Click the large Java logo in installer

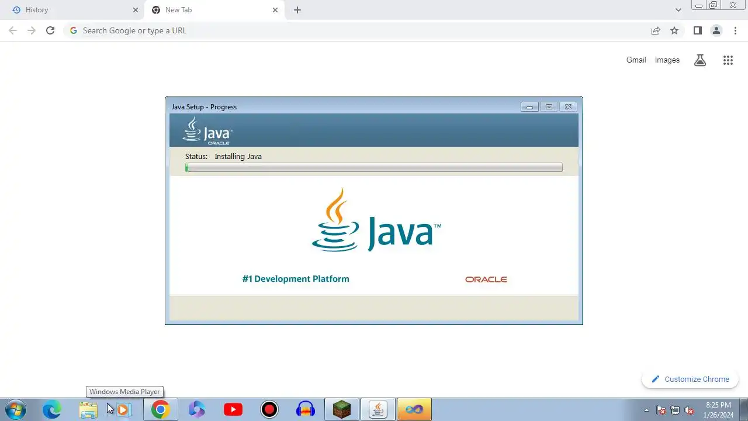[x=376, y=220]
